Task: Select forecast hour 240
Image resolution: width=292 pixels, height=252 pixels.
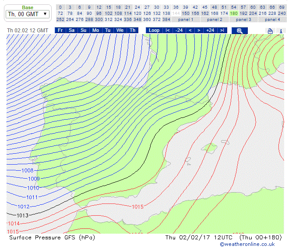Action: [282, 14]
